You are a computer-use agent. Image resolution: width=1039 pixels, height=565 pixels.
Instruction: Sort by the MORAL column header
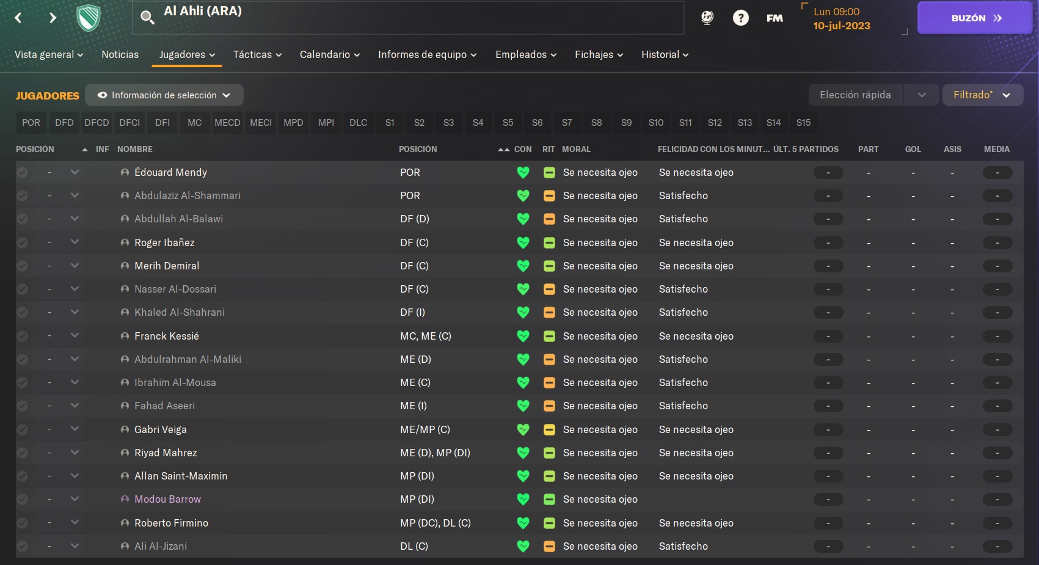(x=576, y=149)
